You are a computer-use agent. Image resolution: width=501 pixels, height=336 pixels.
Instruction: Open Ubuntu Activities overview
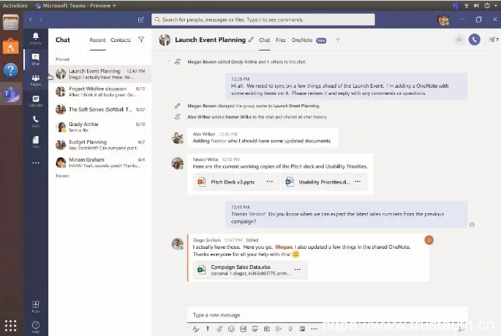(15, 5)
